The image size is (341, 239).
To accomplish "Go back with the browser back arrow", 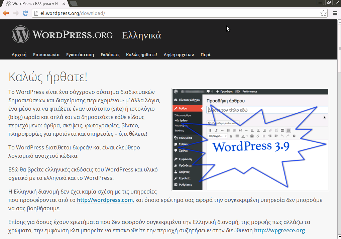I will [6, 13].
